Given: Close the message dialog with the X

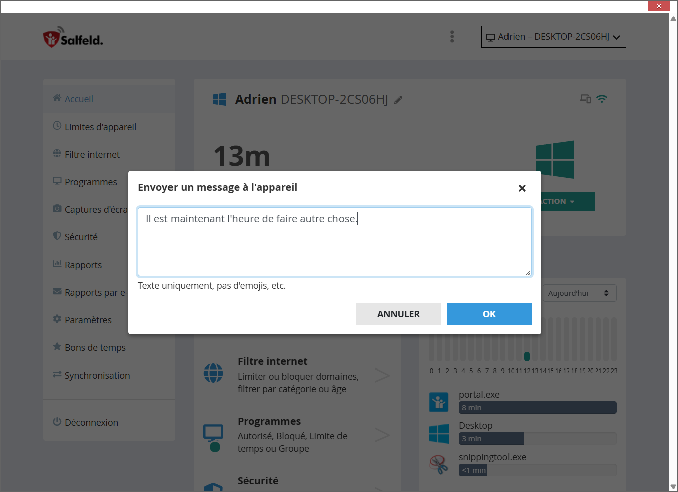Looking at the screenshot, I should tap(522, 188).
